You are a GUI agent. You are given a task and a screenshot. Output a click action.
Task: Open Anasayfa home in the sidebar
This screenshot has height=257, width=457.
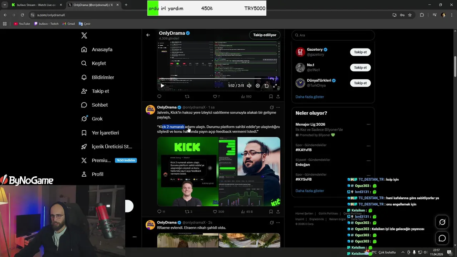[97, 50]
